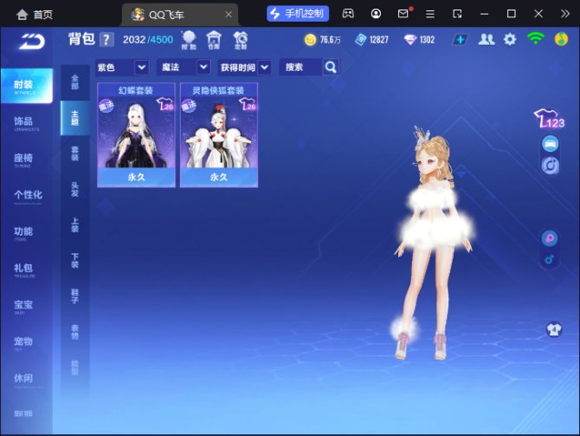Click the blue coupon 12827 currency icon
580x436 pixels.
(360, 40)
